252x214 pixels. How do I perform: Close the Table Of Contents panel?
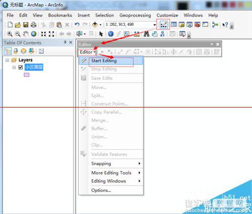(71, 42)
